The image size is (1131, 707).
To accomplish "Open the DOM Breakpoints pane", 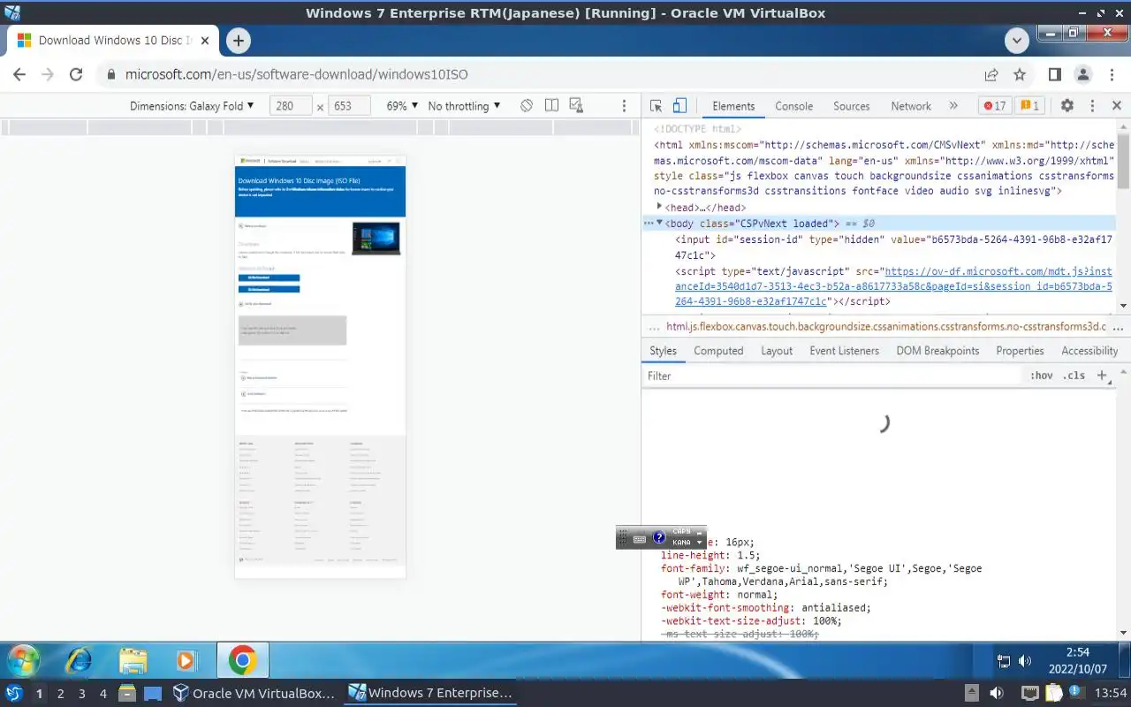I will [937, 351].
